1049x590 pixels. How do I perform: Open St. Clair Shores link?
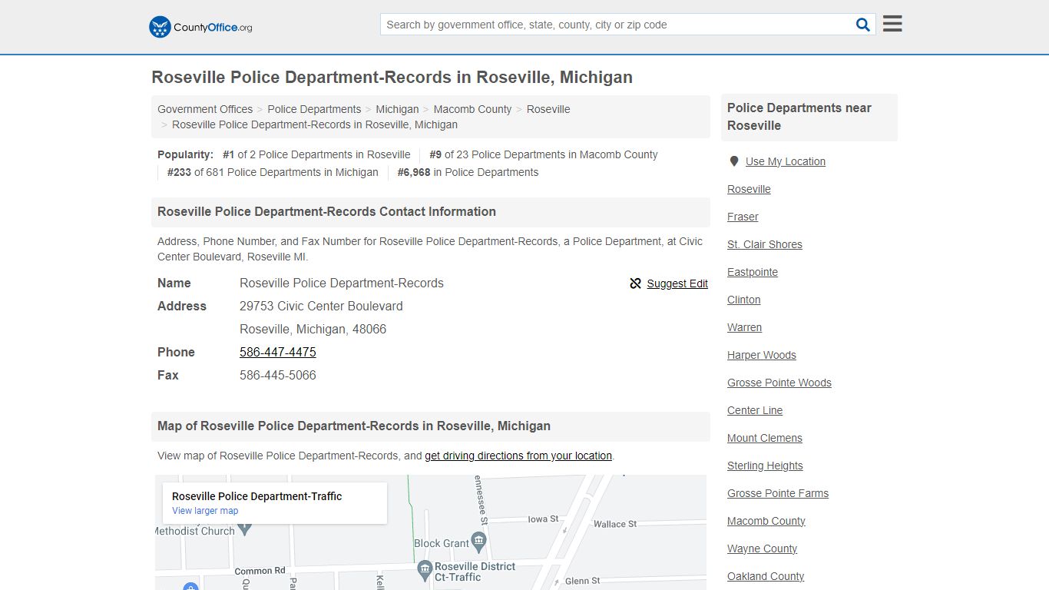[765, 244]
